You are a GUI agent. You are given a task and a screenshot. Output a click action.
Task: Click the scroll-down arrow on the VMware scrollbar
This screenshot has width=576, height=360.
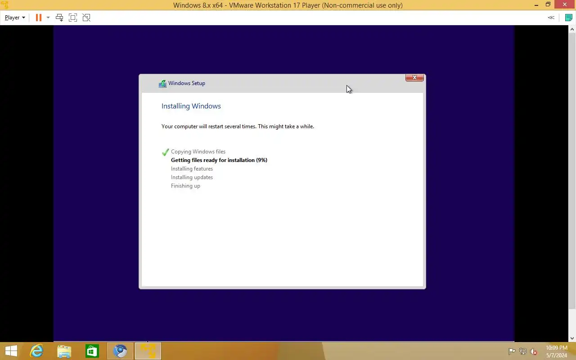(x=572, y=338)
